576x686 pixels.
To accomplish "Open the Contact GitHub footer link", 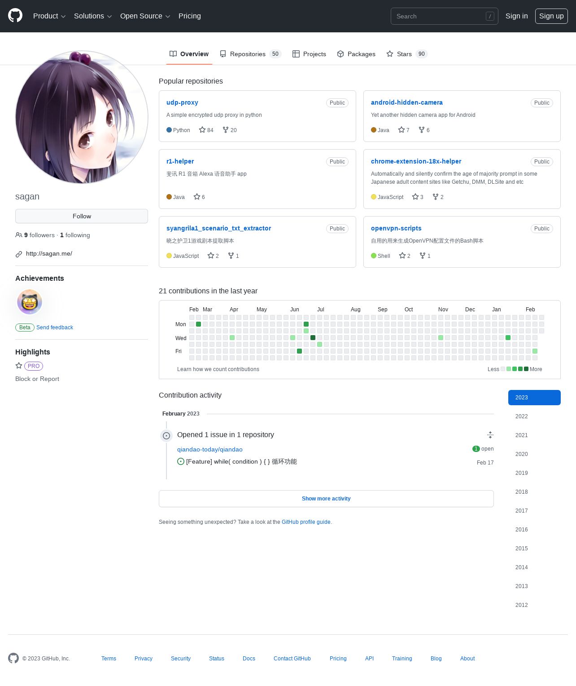I will coord(292,659).
